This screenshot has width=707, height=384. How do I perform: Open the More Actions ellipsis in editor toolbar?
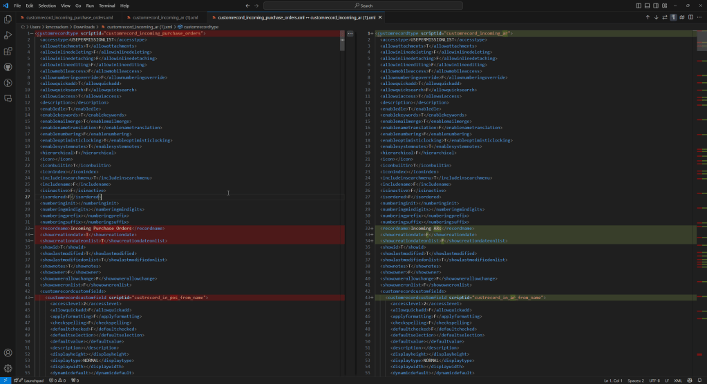(x=699, y=17)
